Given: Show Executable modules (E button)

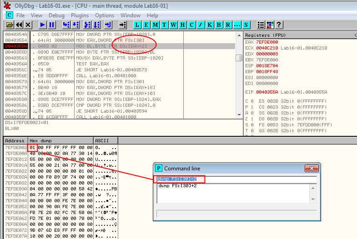Looking at the screenshot, I should click(x=146, y=25).
